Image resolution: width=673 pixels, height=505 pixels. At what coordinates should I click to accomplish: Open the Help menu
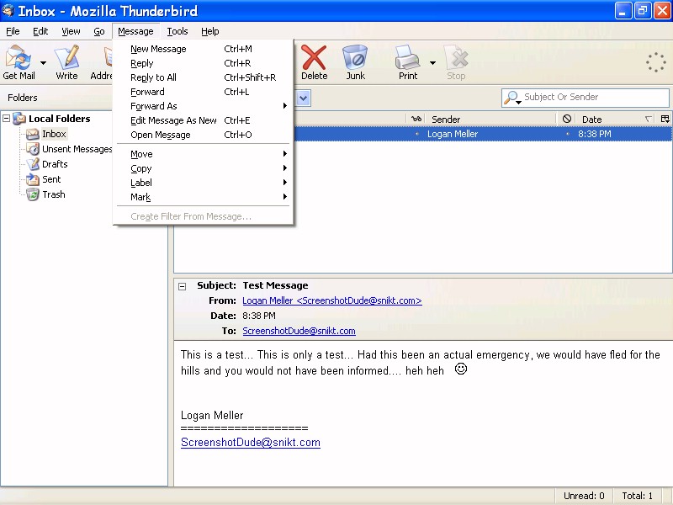point(209,31)
